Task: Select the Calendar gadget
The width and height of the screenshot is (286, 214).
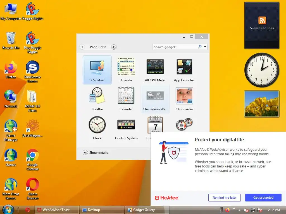Action: (x=126, y=99)
